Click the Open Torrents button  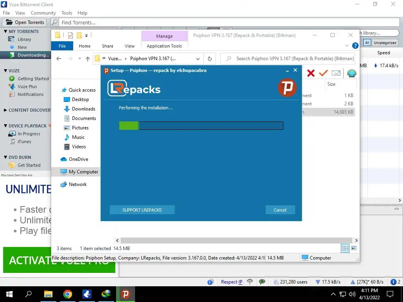25,22
